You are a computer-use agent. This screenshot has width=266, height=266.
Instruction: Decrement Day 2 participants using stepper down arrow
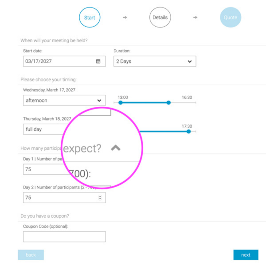point(101,199)
